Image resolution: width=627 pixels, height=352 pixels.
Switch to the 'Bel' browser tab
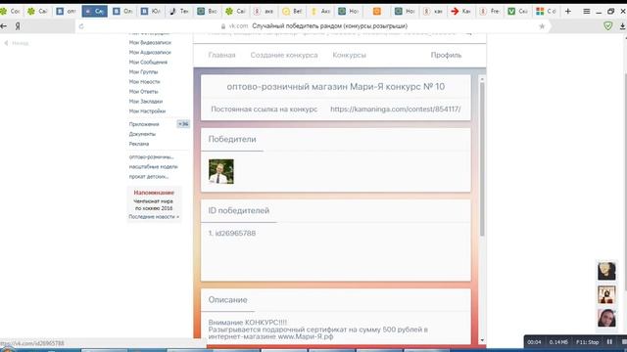point(292,11)
